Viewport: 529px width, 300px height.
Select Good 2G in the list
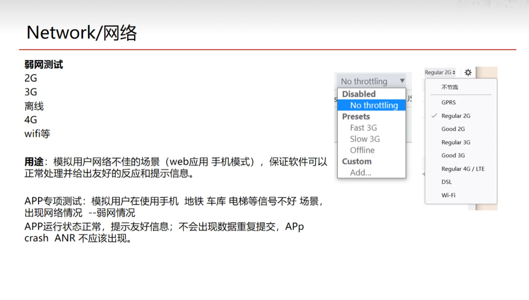tap(453, 129)
